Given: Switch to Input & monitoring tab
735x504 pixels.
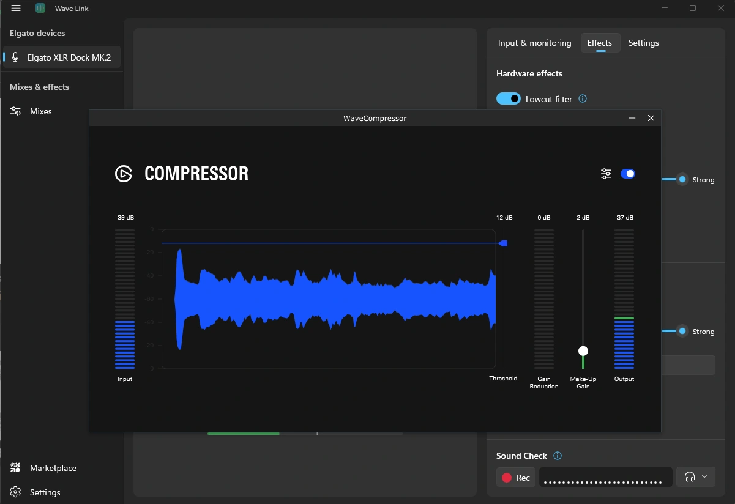Looking at the screenshot, I should click(534, 43).
